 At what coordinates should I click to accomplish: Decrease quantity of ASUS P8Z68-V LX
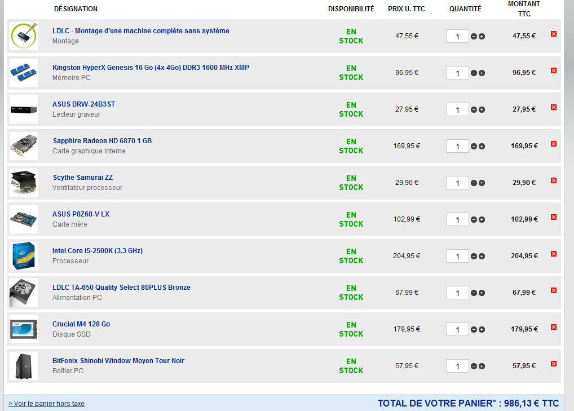(474, 219)
